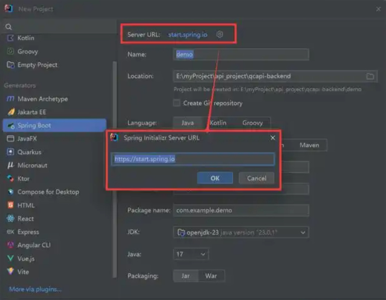Confirm with the OK button
Screen dimensions: 386x300
click(x=215, y=178)
